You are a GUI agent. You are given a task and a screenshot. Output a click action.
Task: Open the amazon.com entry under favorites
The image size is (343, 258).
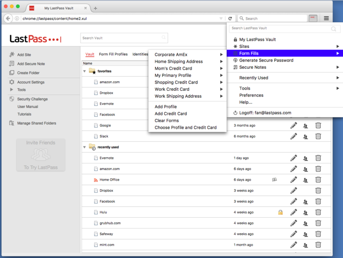coord(110,82)
